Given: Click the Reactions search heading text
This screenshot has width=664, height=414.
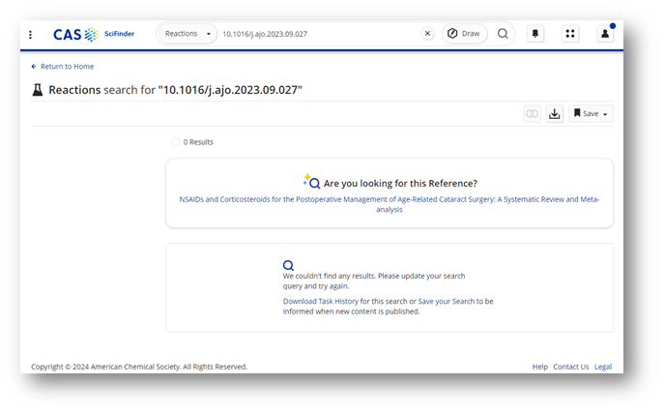Looking at the screenshot, I should pyautogui.click(x=175, y=90).
